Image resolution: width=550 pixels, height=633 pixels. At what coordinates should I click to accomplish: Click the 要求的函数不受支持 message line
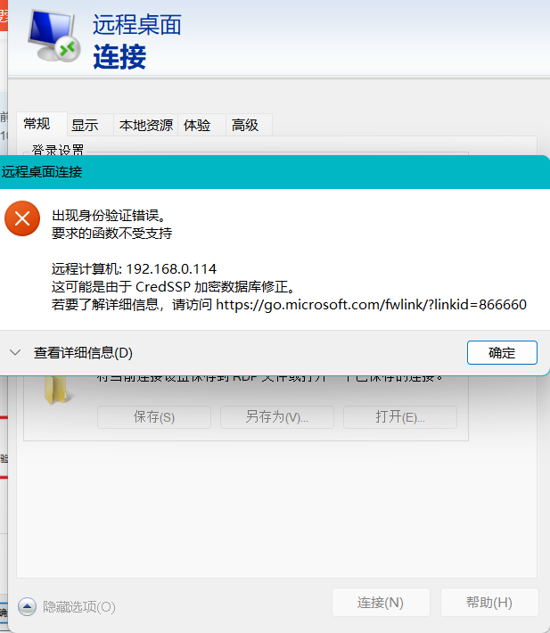point(111,234)
